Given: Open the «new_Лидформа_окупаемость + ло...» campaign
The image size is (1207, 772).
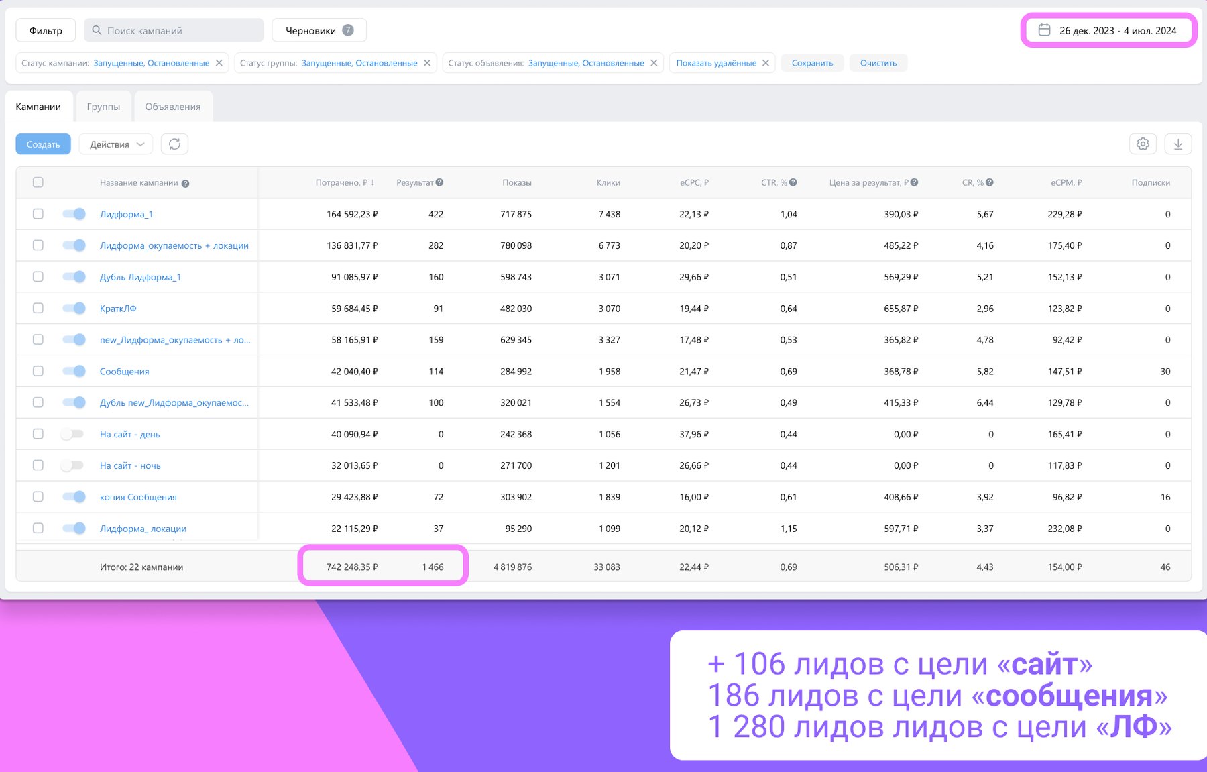Looking at the screenshot, I should pos(175,340).
